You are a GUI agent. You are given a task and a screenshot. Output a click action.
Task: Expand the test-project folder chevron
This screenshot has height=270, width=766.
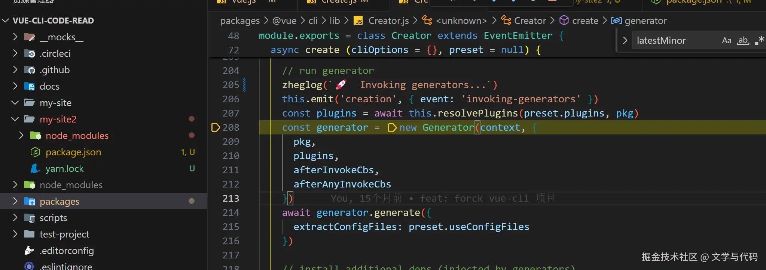15,234
